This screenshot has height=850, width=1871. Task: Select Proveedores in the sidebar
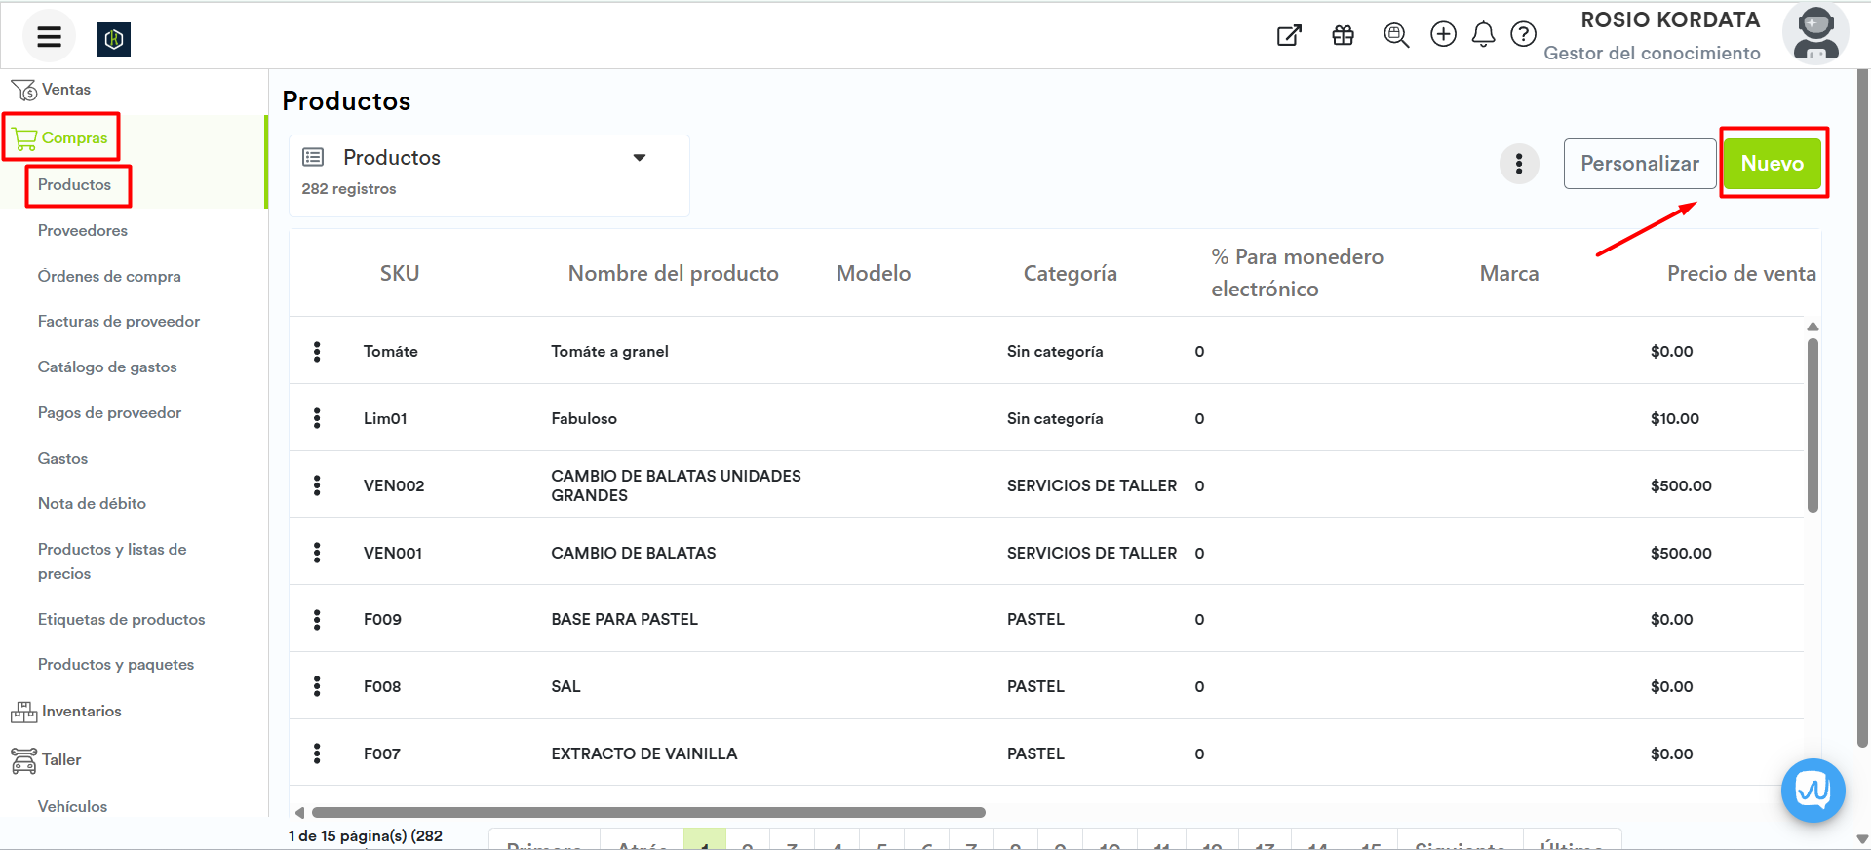[x=83, y=231]
